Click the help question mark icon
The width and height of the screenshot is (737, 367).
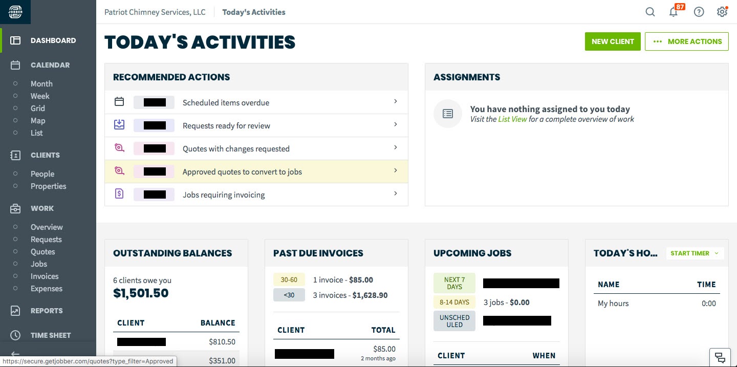point(699,12)
